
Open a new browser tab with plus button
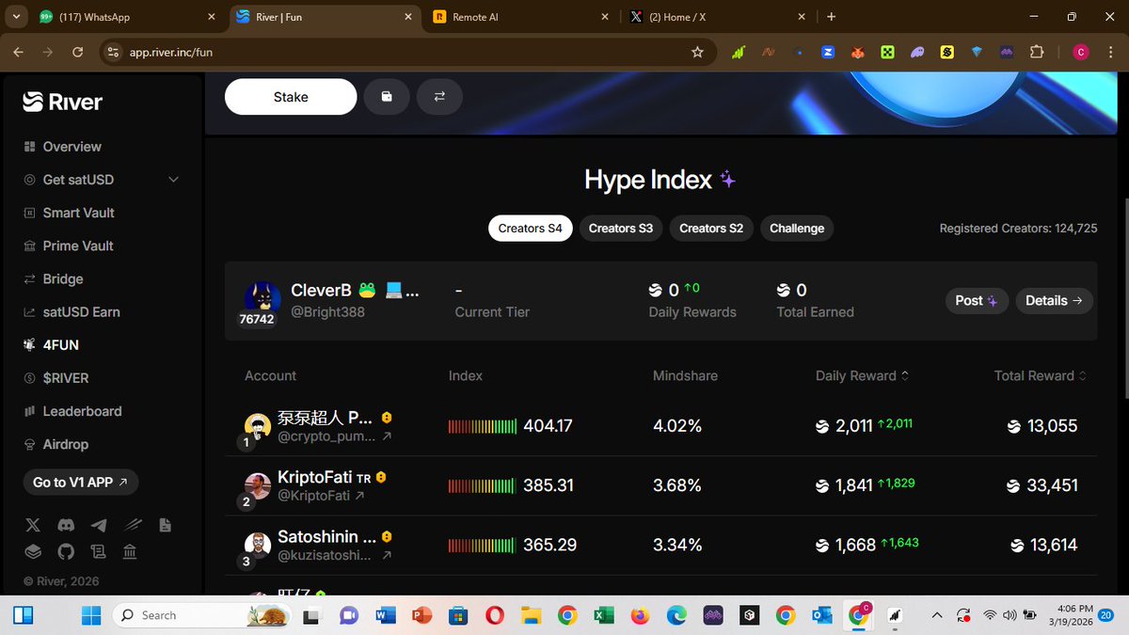point(831,17)
